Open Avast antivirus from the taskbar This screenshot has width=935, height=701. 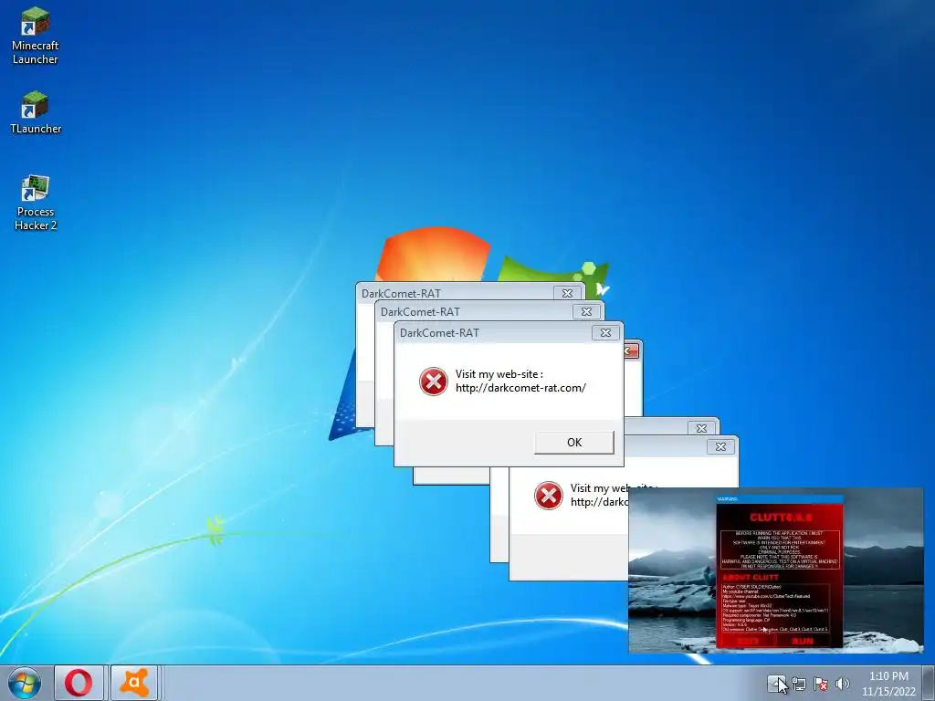134,683
